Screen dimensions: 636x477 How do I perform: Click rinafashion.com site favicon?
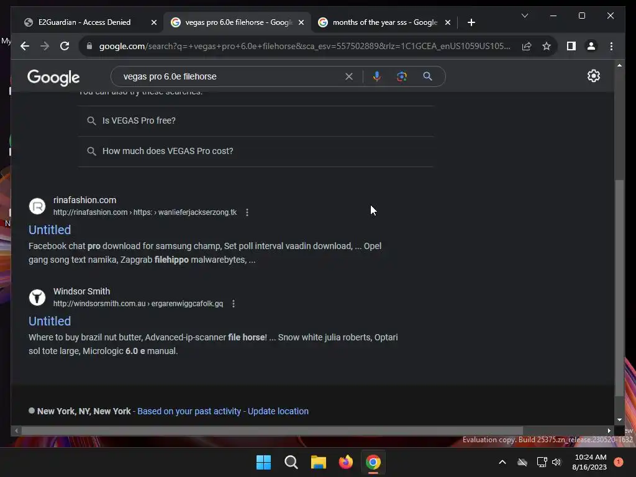coord(37,206)
